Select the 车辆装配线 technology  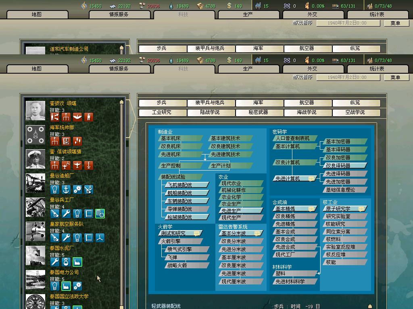187,201
